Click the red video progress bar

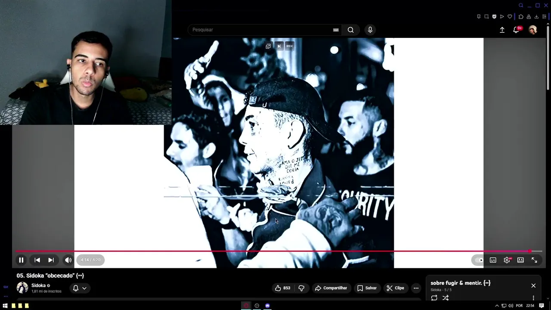point(279,251)
